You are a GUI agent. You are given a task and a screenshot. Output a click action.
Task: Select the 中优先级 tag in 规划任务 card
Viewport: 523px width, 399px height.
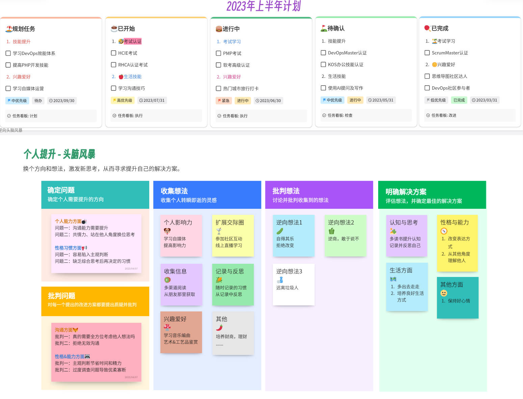pos(17,101)
